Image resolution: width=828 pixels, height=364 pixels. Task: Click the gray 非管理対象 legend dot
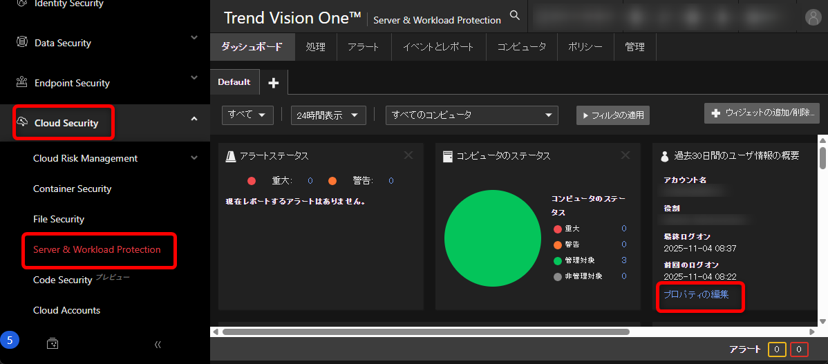pyautogui.click(x=558, y=276)
